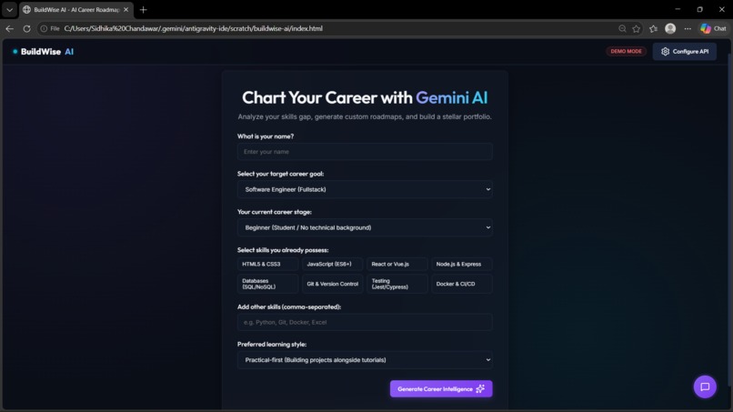Open Configure API settings
The image size is (733, 412).
tap(685, 52)
